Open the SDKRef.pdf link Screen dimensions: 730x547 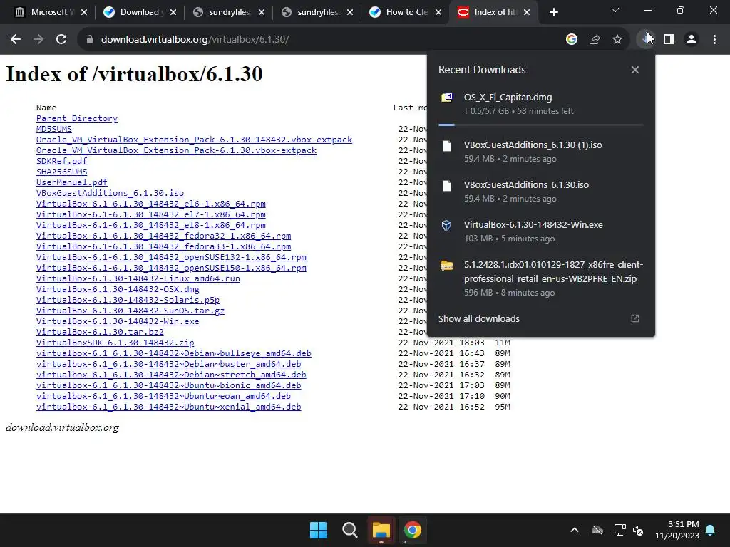[x=61, y=161]
